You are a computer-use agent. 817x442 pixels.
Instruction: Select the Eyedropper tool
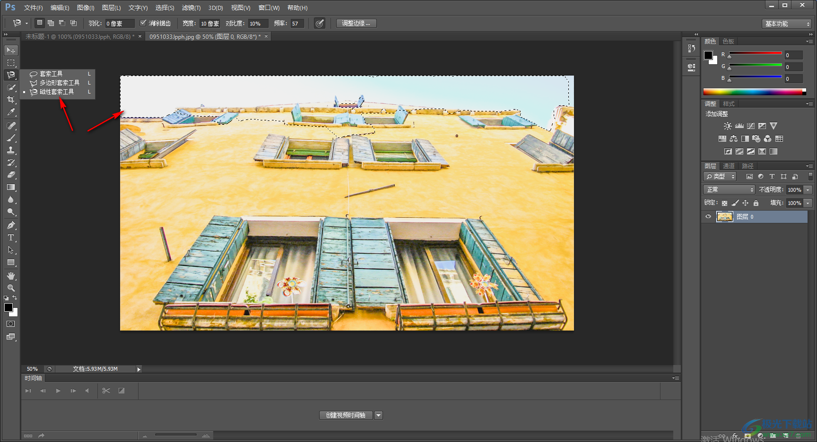pyautogui.click(x=11, y=112)
